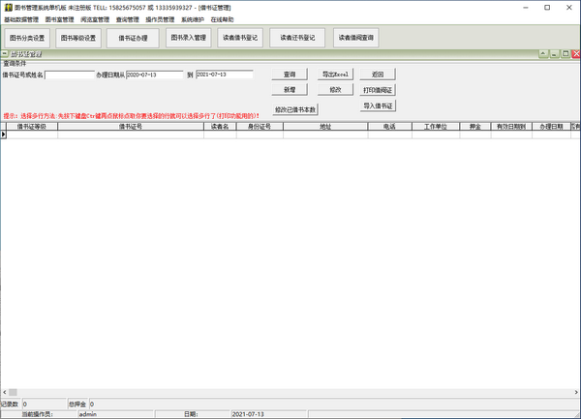
Task: Select the 身份证号 column header
Action: tap(260, 127)
